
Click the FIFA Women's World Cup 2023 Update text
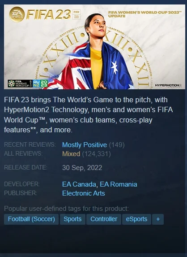pos(145,14)
